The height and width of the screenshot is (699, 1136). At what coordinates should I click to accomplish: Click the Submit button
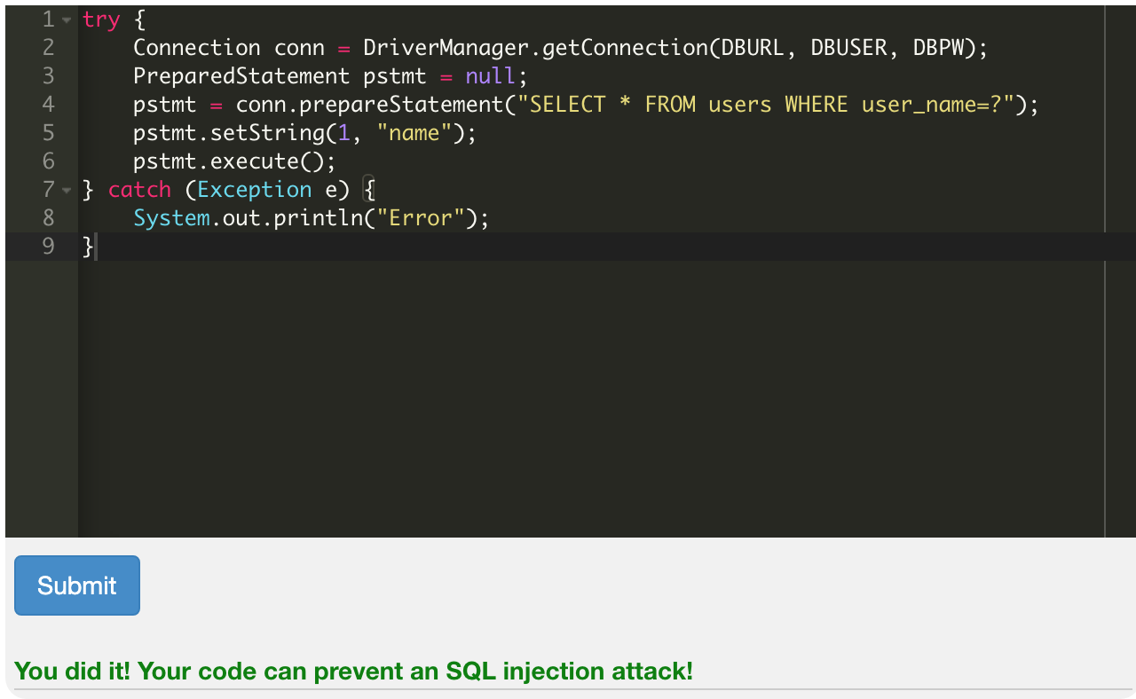tap(76, 585)
